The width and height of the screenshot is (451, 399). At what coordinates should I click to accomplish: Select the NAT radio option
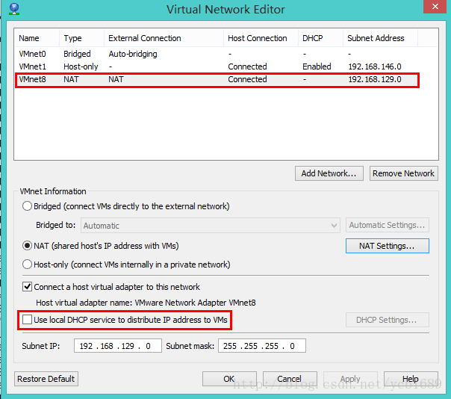tap(28, 245)
